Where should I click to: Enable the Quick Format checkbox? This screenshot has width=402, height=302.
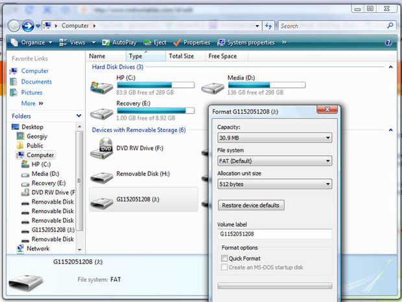tap(224, 258)
